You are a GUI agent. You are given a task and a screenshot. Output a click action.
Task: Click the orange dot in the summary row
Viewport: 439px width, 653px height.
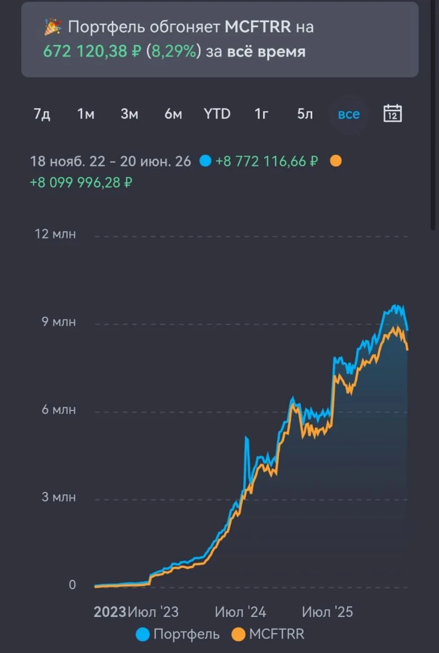336,161
